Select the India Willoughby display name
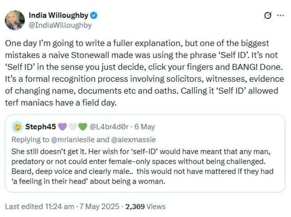The width and height of the screenshot is (291, 217). 60,16
